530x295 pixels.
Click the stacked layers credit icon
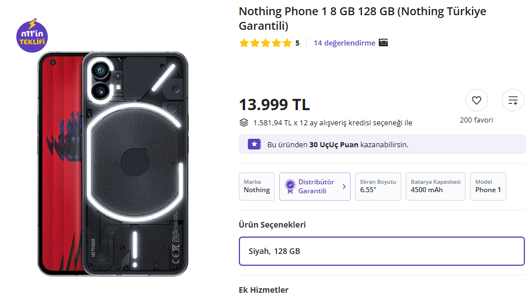[243, 122]
